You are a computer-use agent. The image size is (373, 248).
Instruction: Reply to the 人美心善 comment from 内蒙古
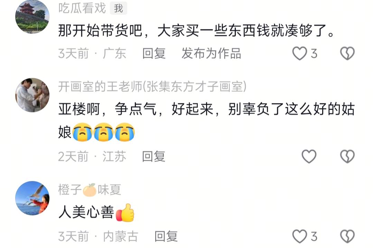[x=166, y=236]
